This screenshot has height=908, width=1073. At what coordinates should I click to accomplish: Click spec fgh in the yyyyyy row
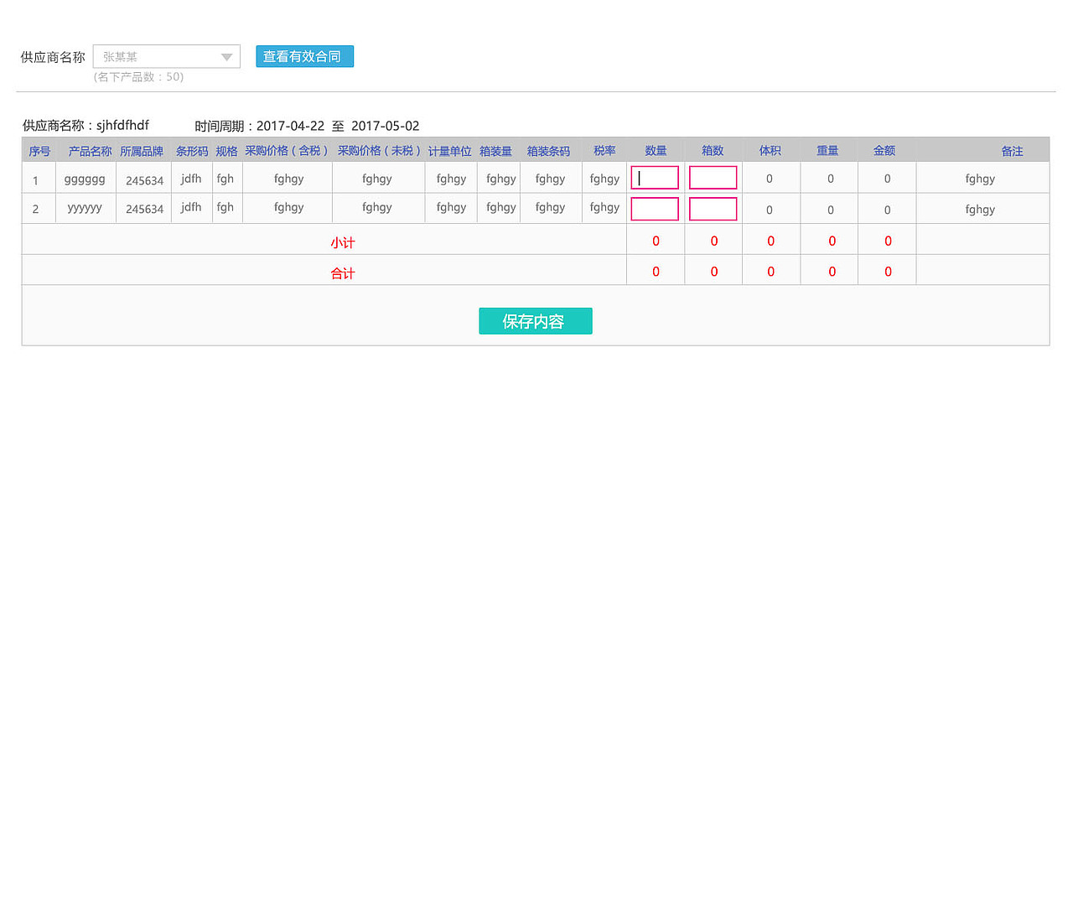point(225,207)
